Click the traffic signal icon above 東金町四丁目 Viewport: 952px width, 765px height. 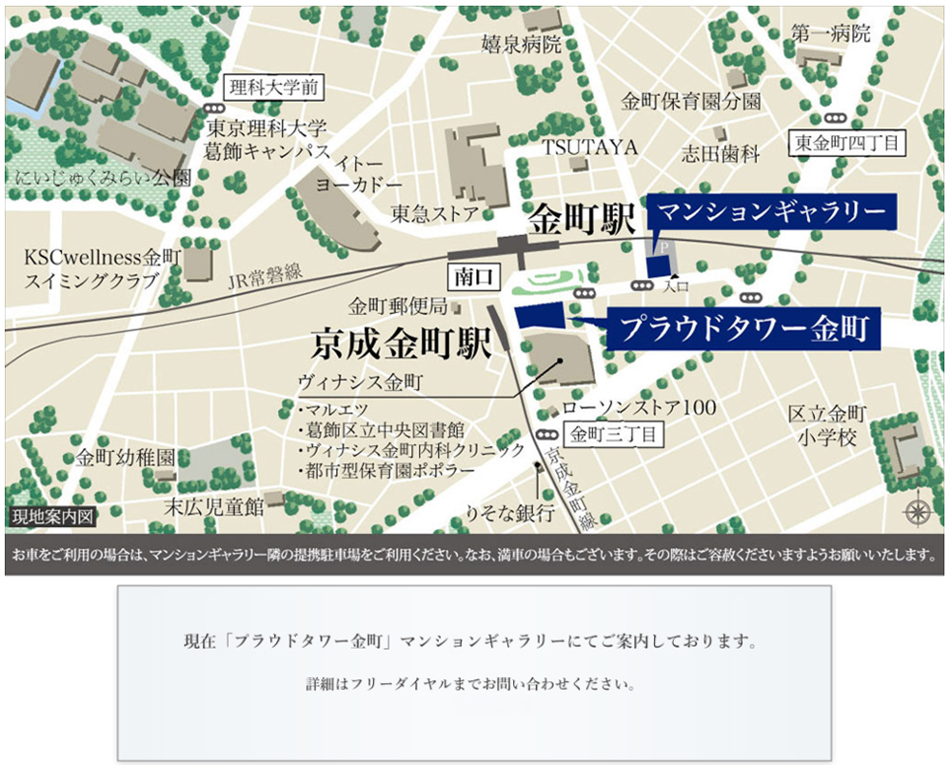[835, 117]
